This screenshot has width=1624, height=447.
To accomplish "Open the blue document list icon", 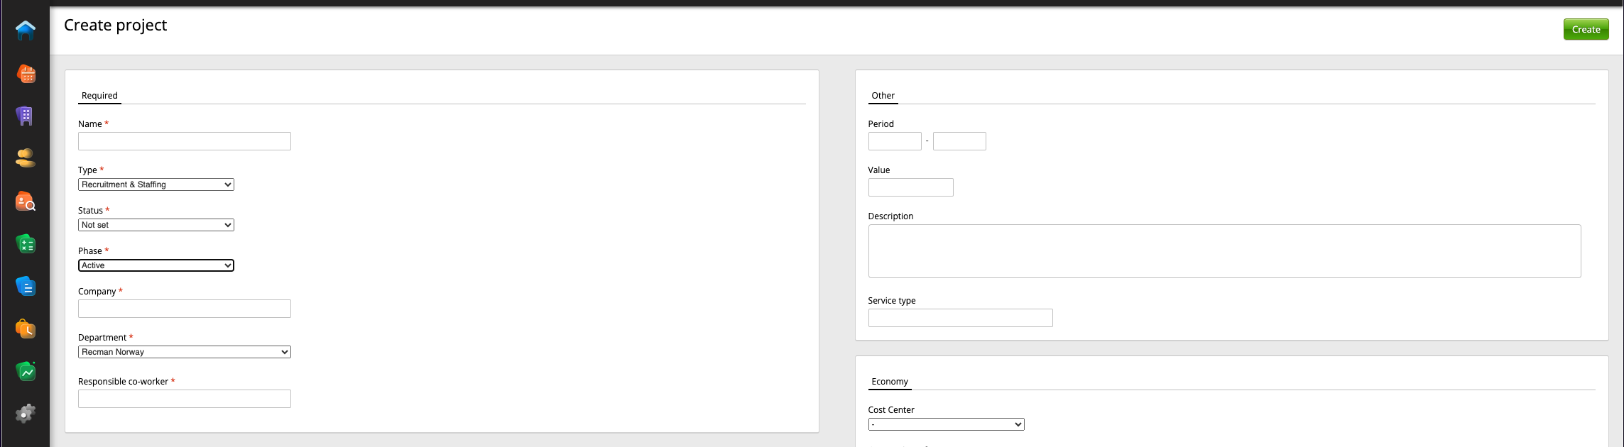I will click(26, 287).
